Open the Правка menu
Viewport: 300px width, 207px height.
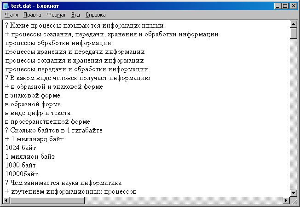pyautogui.click(x=32, y=15)
